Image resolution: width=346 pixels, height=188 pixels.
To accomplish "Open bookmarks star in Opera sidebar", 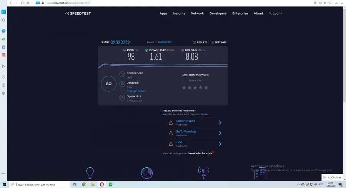I will 3,20.
